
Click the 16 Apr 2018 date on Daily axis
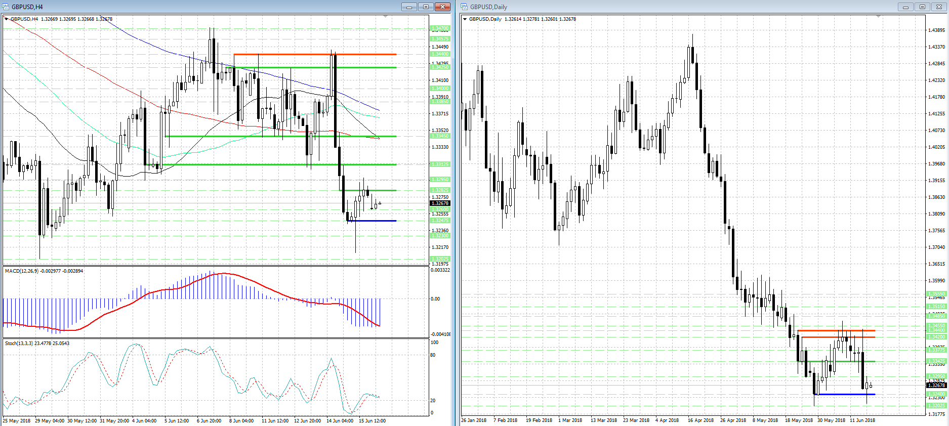tap(700, 420)
